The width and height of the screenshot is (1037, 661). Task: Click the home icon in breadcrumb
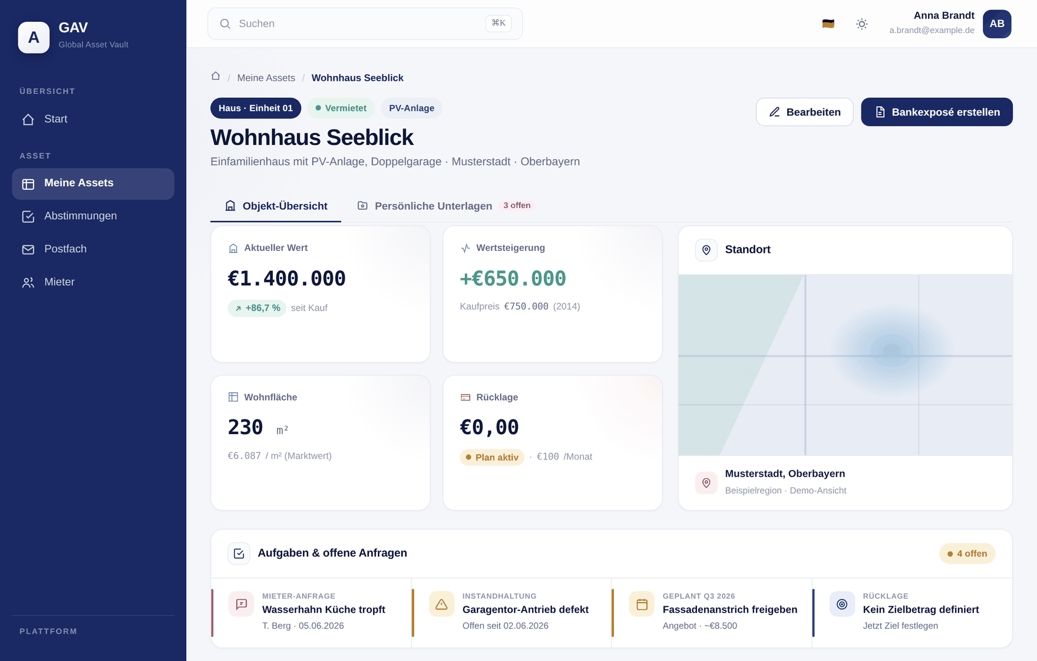tap(216, 77)
